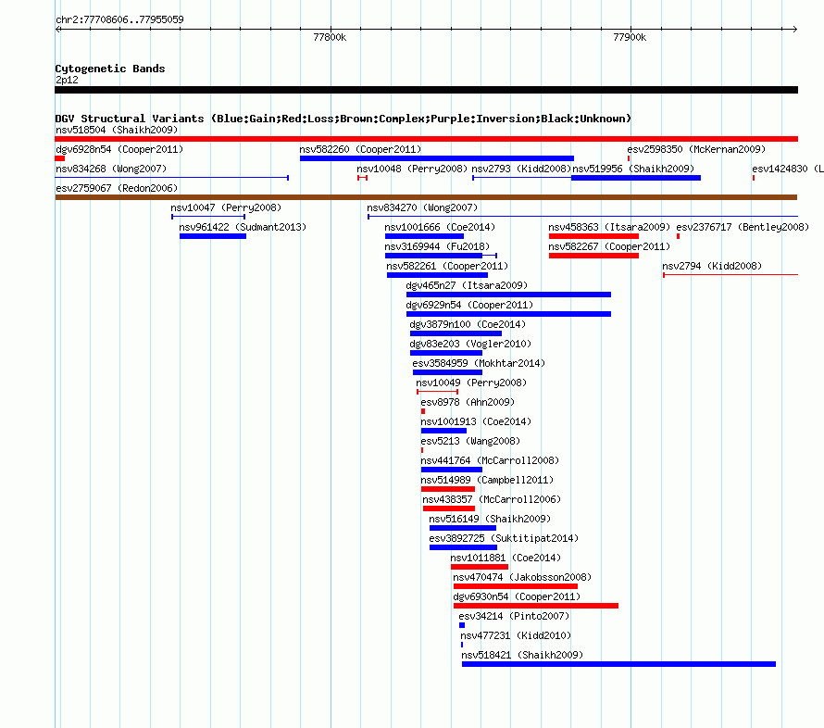Open the nsv582261 (Cooper2011) label
This screenshot has height=728, width=824.
coord(447,266)
